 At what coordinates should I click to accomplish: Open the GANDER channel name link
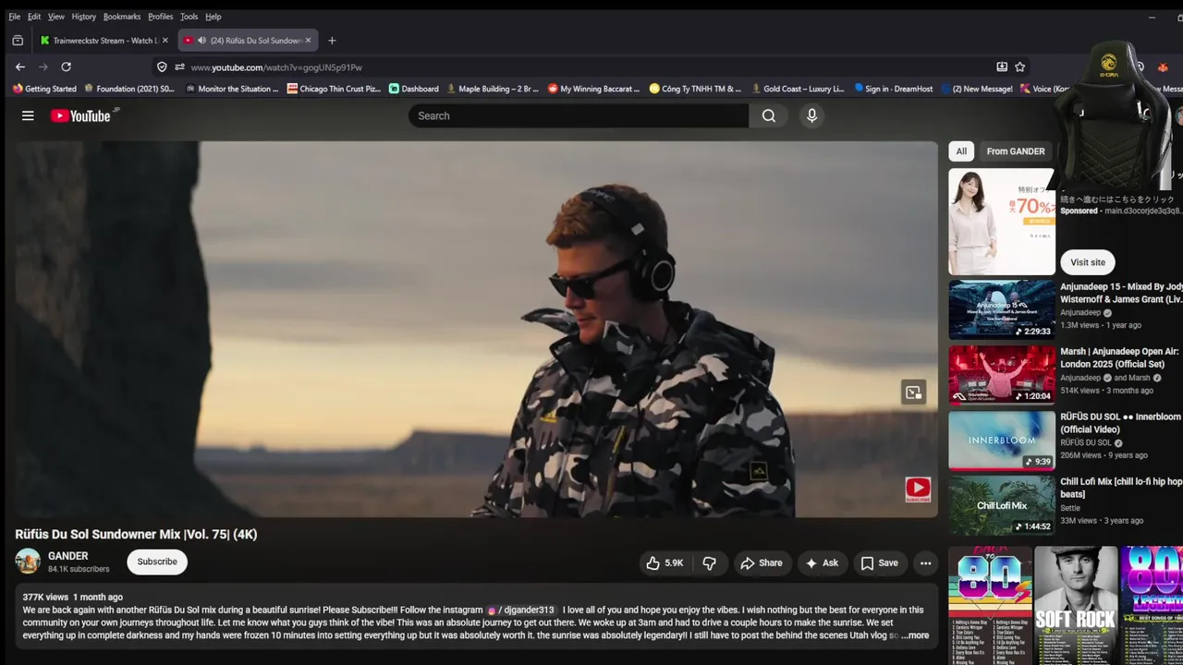coord(68,556)
